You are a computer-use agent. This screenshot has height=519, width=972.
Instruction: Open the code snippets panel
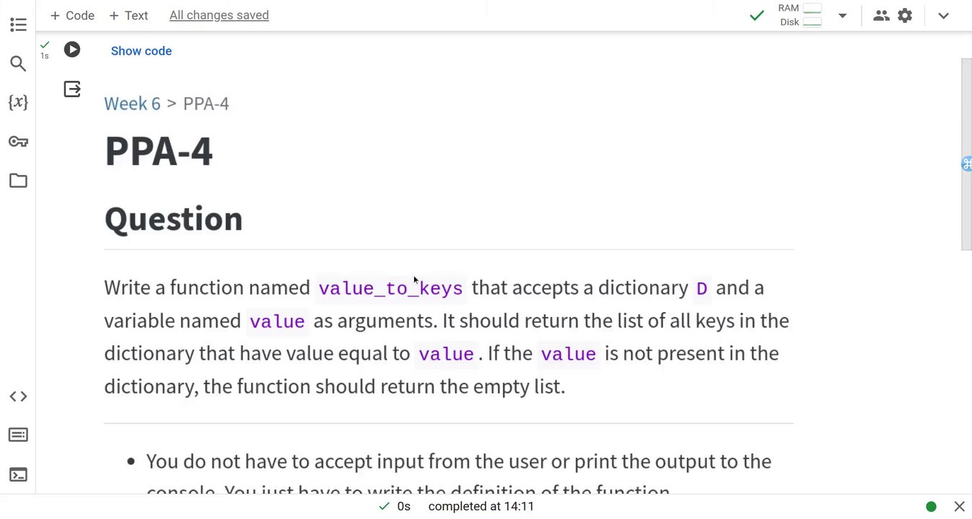(x=18, y=396)
